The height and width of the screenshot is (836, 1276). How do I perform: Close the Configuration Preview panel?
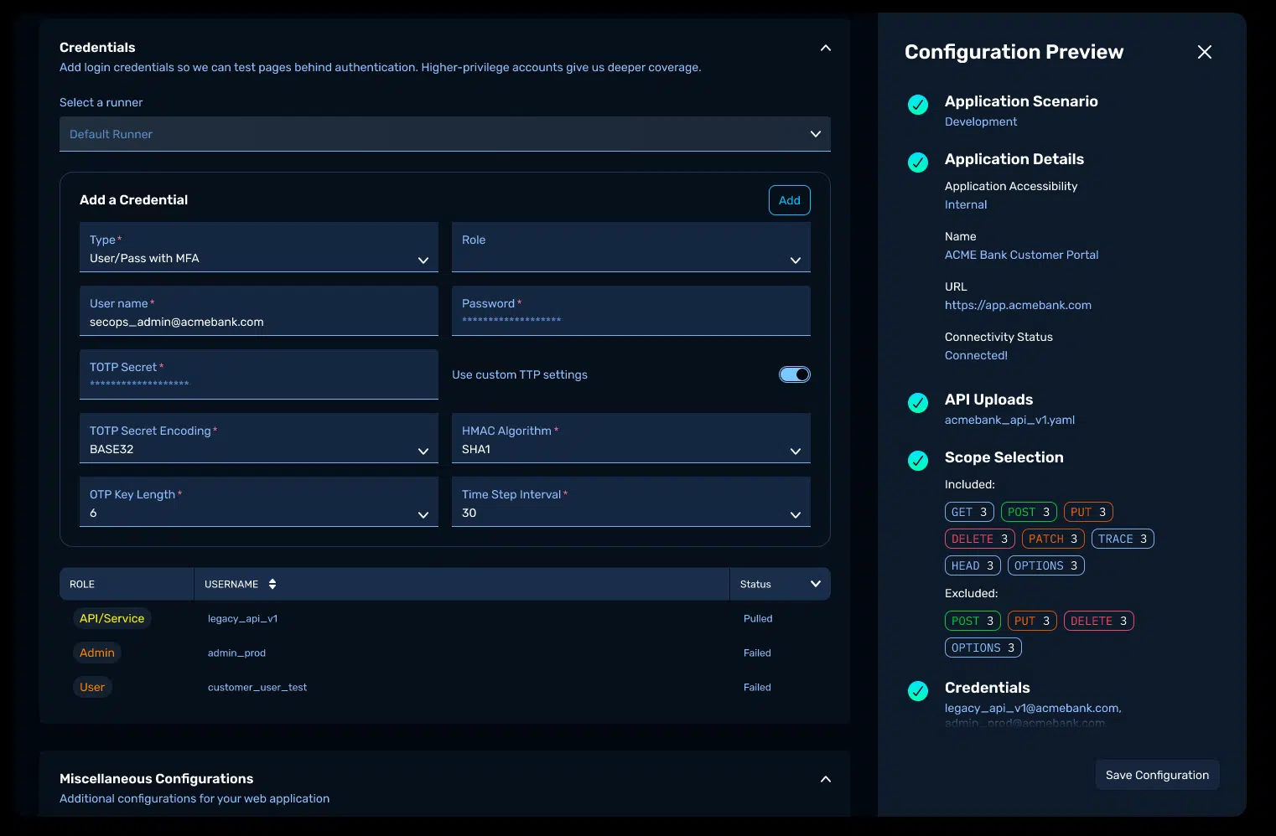(1205, 52)
